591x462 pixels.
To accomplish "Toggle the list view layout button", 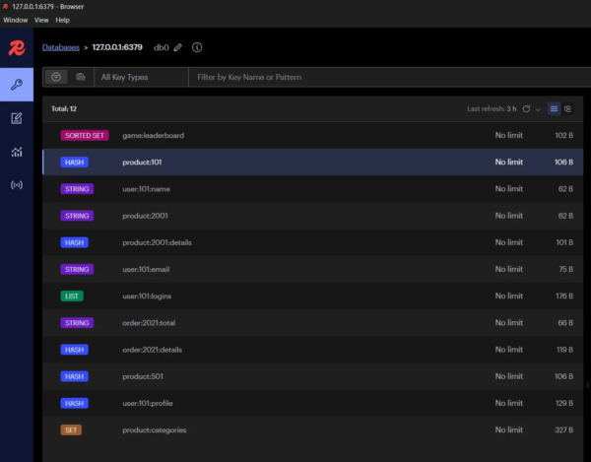I will point(555,108).
